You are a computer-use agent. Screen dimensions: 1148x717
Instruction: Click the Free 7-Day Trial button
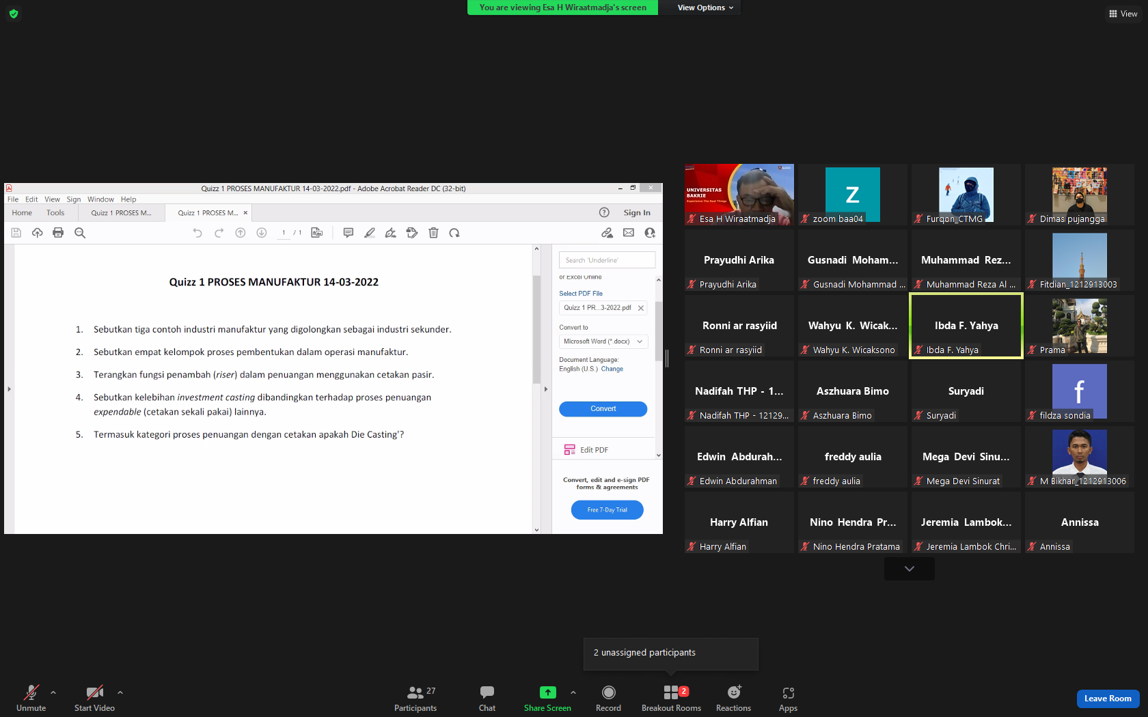click(x=607, y=509)
